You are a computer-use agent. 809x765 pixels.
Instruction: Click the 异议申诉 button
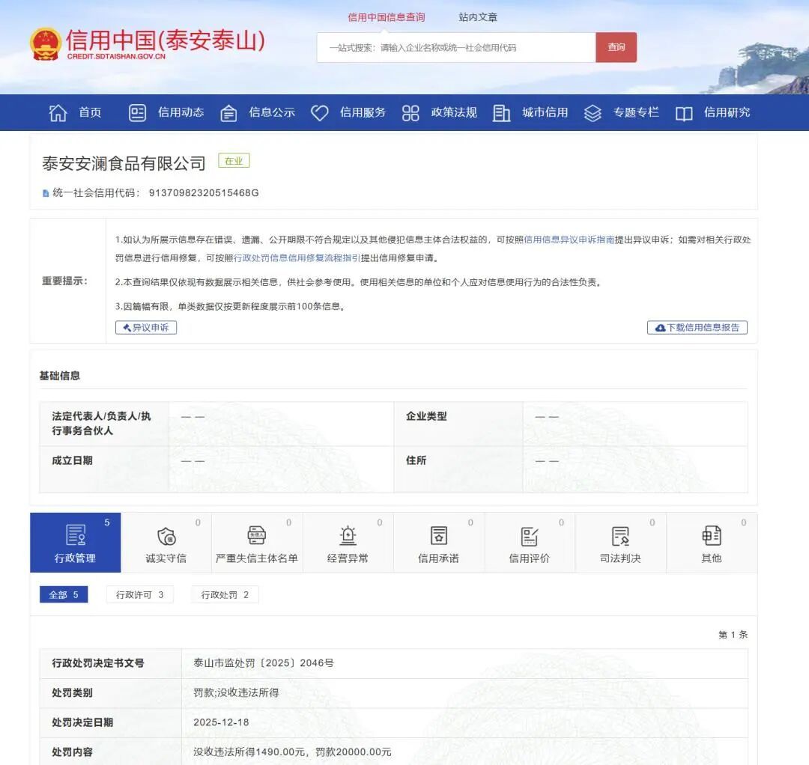tap(146, 328)
